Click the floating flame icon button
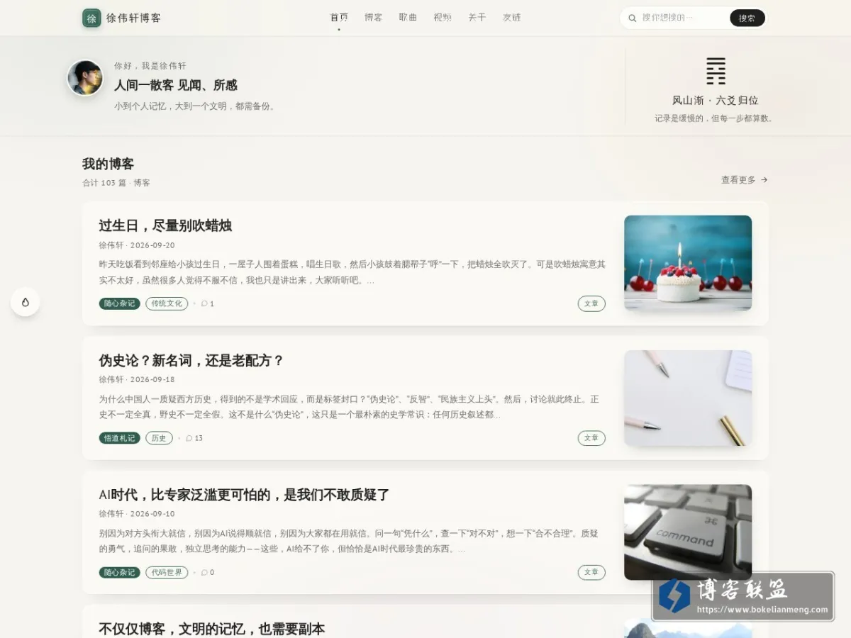 coord(26,302)
